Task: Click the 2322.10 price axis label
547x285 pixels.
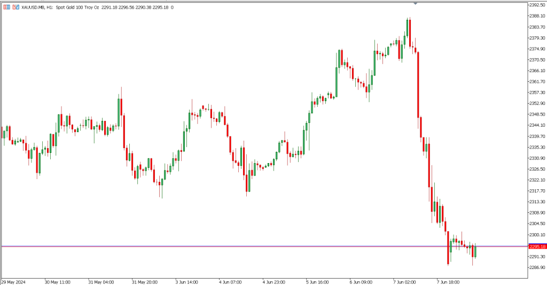Action: tap(538, 180)
